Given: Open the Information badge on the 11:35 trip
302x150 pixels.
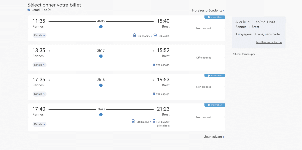Looking at the screenshot, I should pos(215,17).
